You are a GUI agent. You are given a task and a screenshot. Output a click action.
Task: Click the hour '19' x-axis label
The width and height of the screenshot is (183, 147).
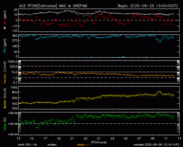click(x=59, y=139)
